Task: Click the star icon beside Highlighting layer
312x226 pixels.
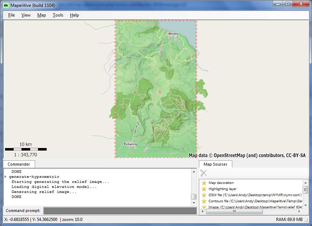Action: [204, 189]
